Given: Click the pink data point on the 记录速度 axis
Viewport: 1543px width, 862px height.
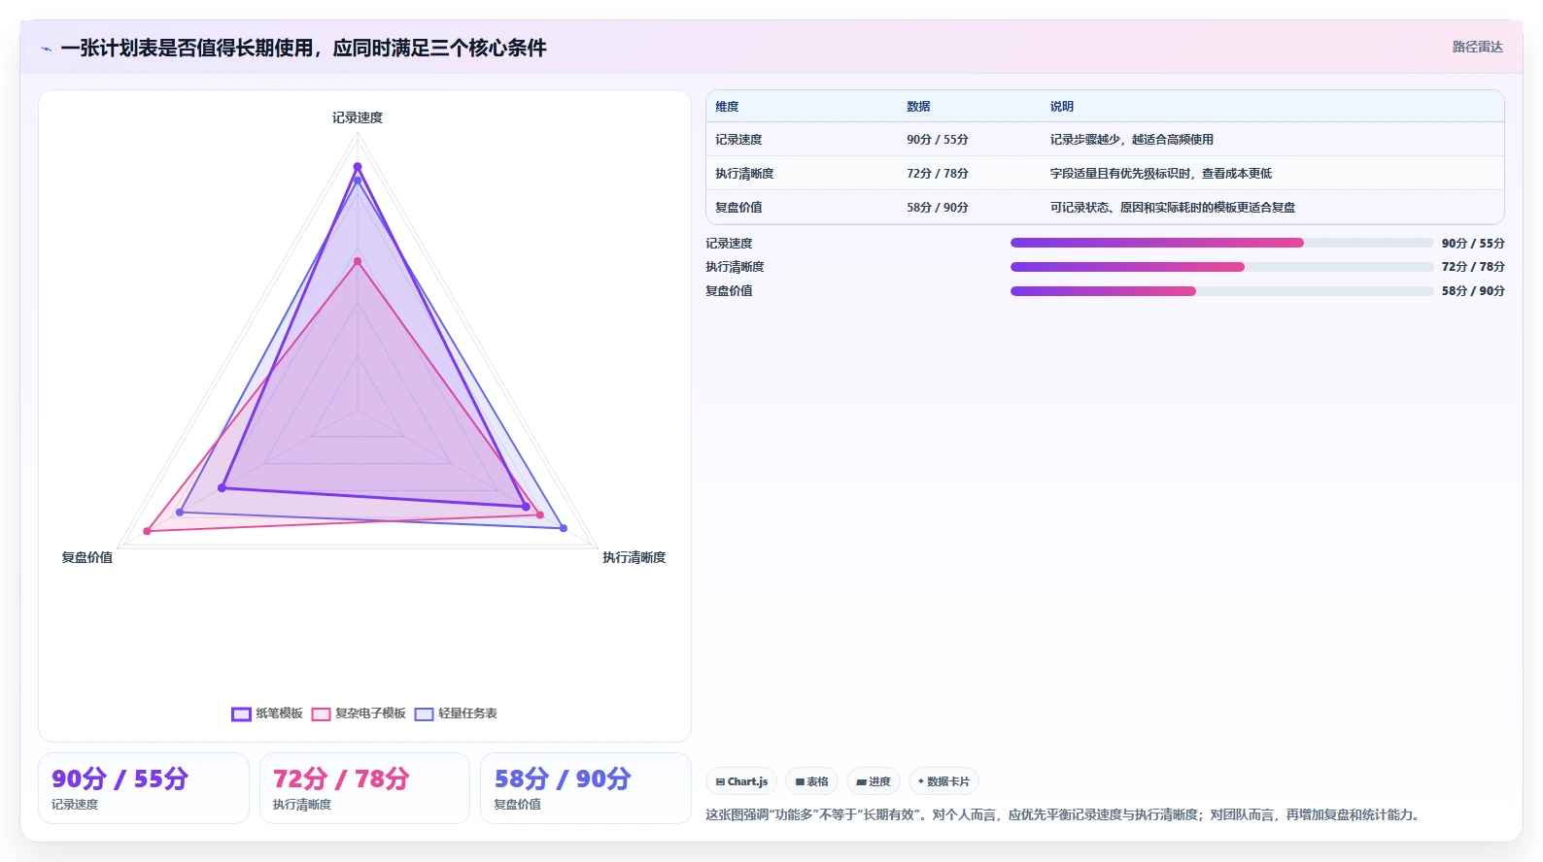Looking at the screenshot, I should point(358,261).
